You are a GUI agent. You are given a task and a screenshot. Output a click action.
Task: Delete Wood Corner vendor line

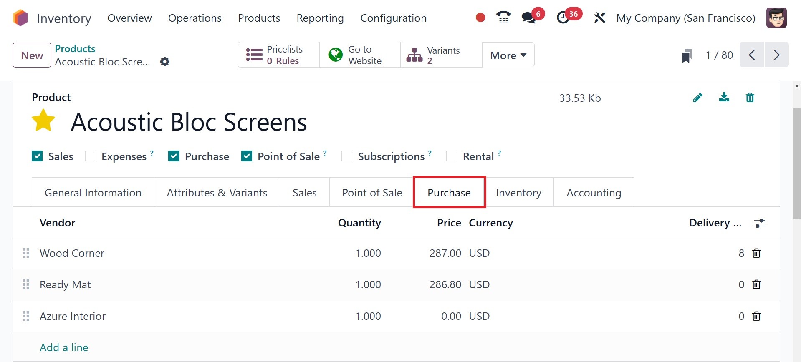pyautogui.click(x=756, y=253)
